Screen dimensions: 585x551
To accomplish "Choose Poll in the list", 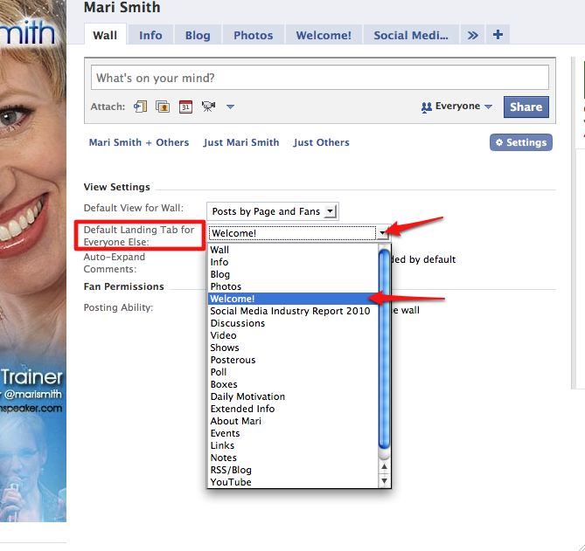I will pyautogui.click(x=293, y=372).
